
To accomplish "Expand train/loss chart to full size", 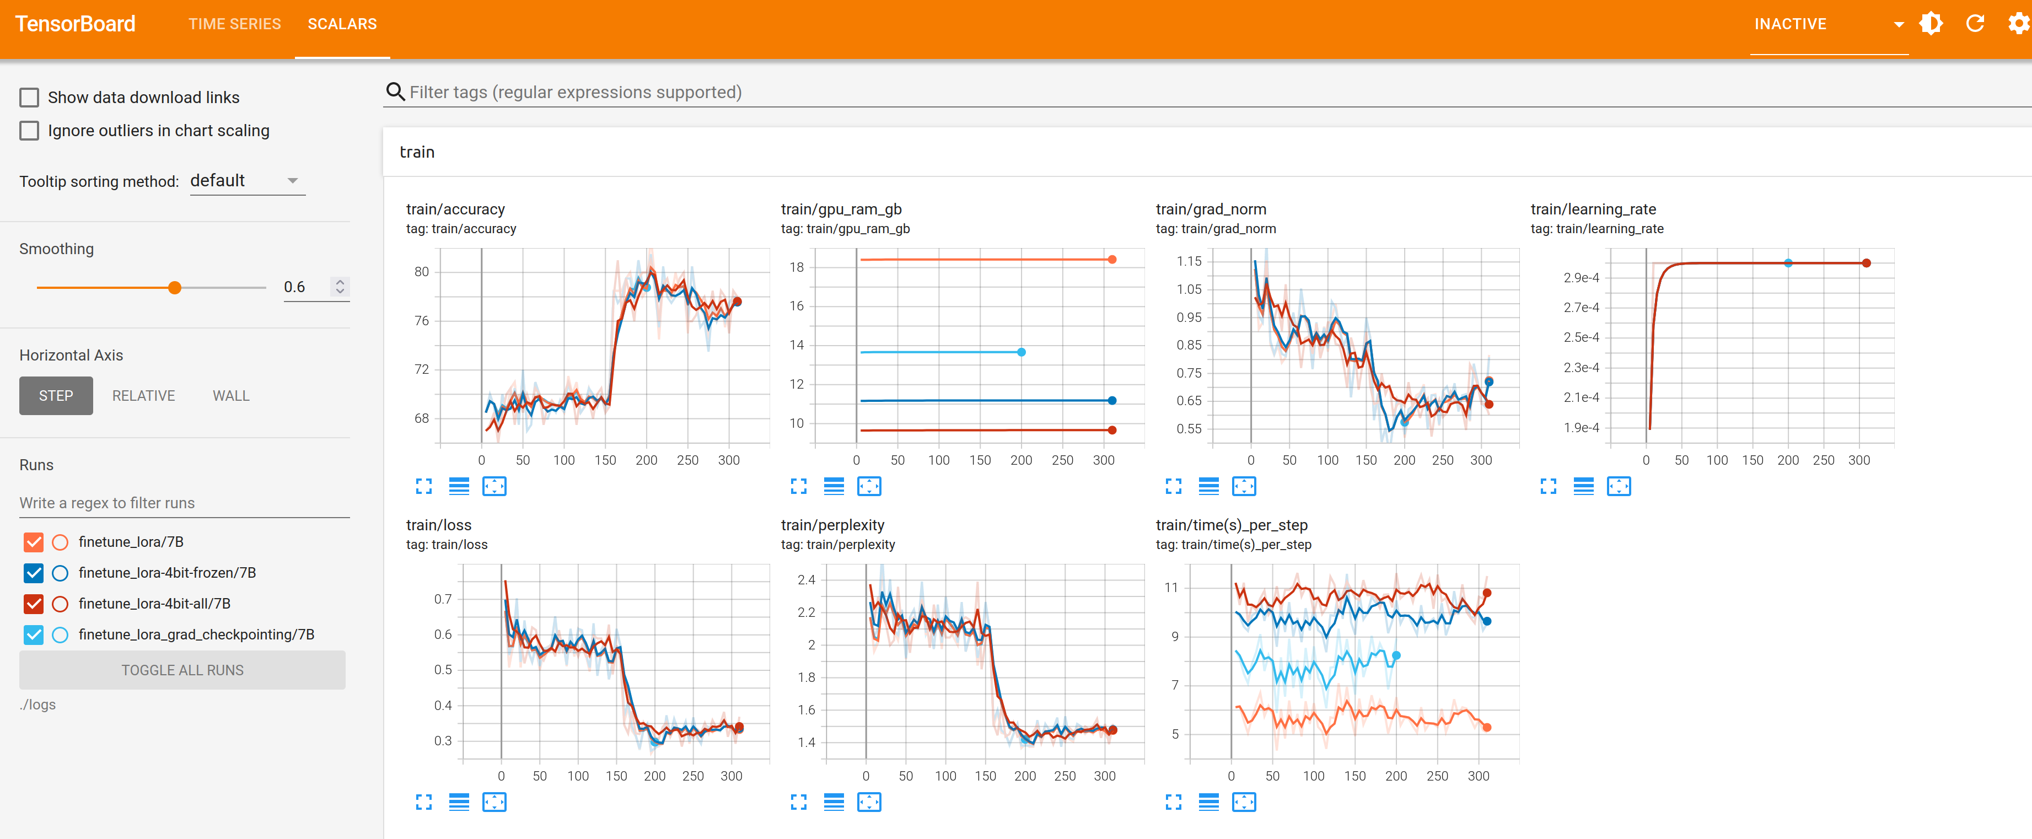I will (423, 802).
